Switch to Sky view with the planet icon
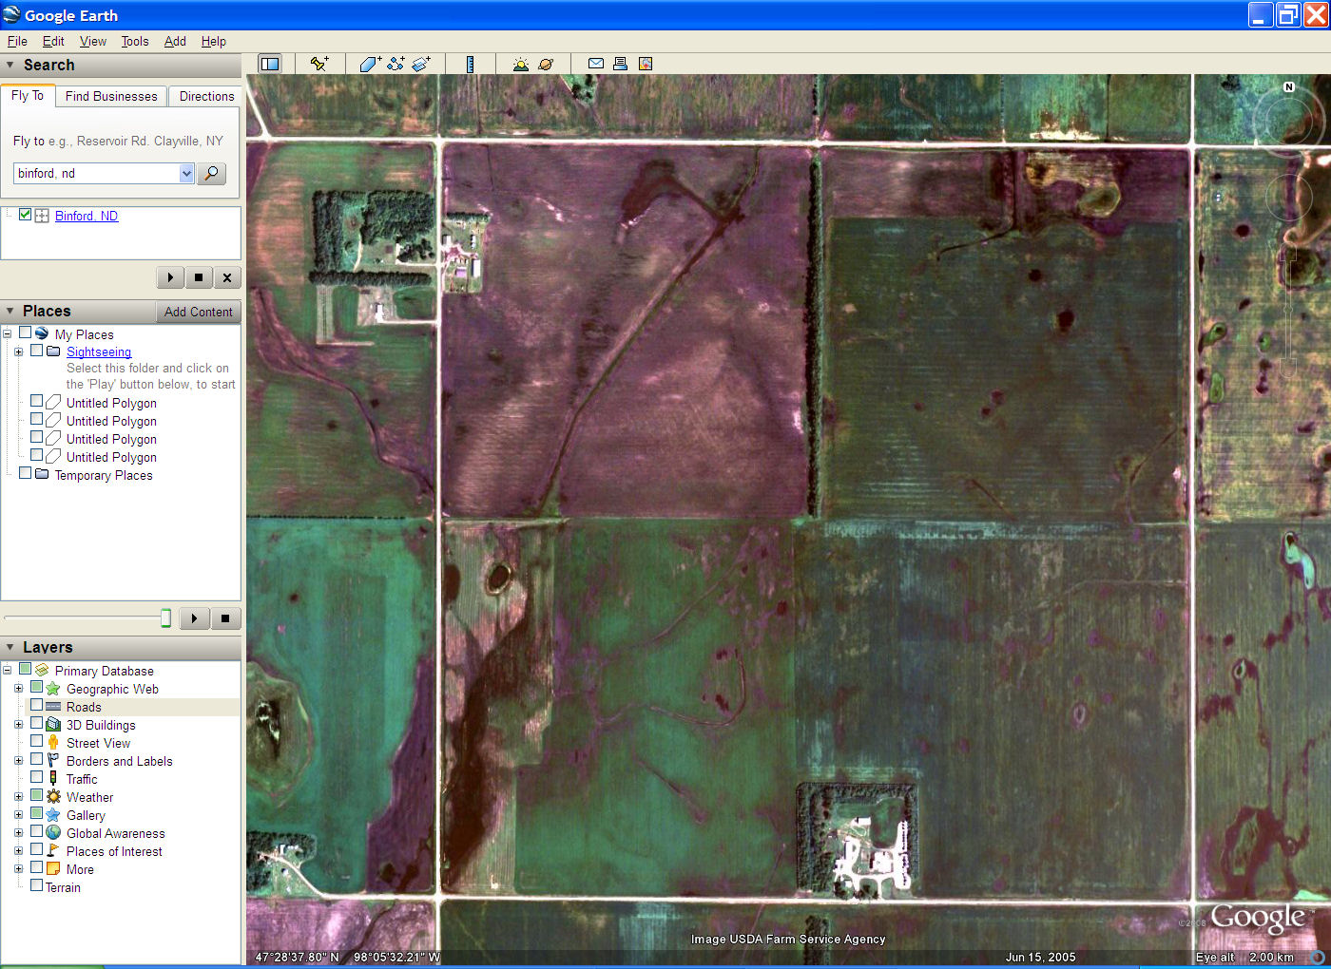 coord(546,64)
